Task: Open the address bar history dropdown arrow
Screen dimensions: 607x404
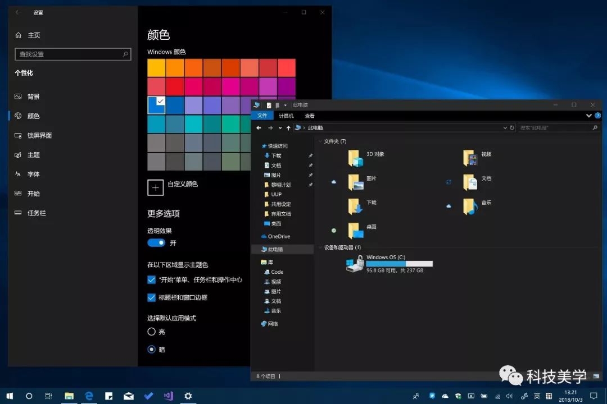Action: pyautogui.click(x=505, y=127)
